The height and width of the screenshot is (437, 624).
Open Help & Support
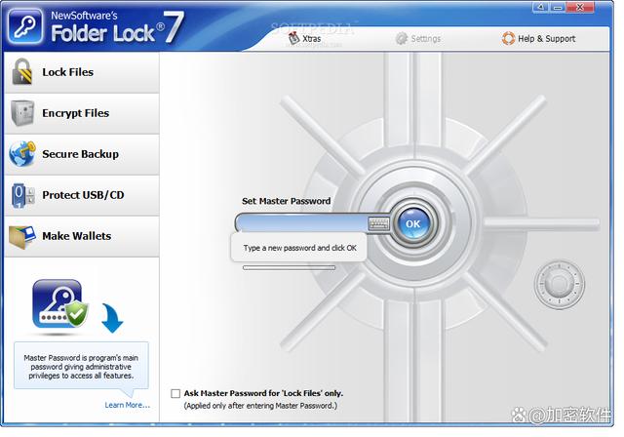click(x=538, y=39)
